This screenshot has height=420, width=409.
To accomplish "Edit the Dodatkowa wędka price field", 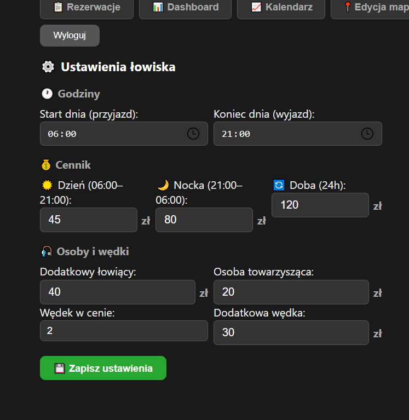I will 291,332.
